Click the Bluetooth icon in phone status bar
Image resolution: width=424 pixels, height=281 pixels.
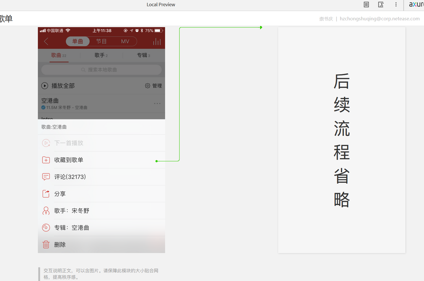[142, 31]
